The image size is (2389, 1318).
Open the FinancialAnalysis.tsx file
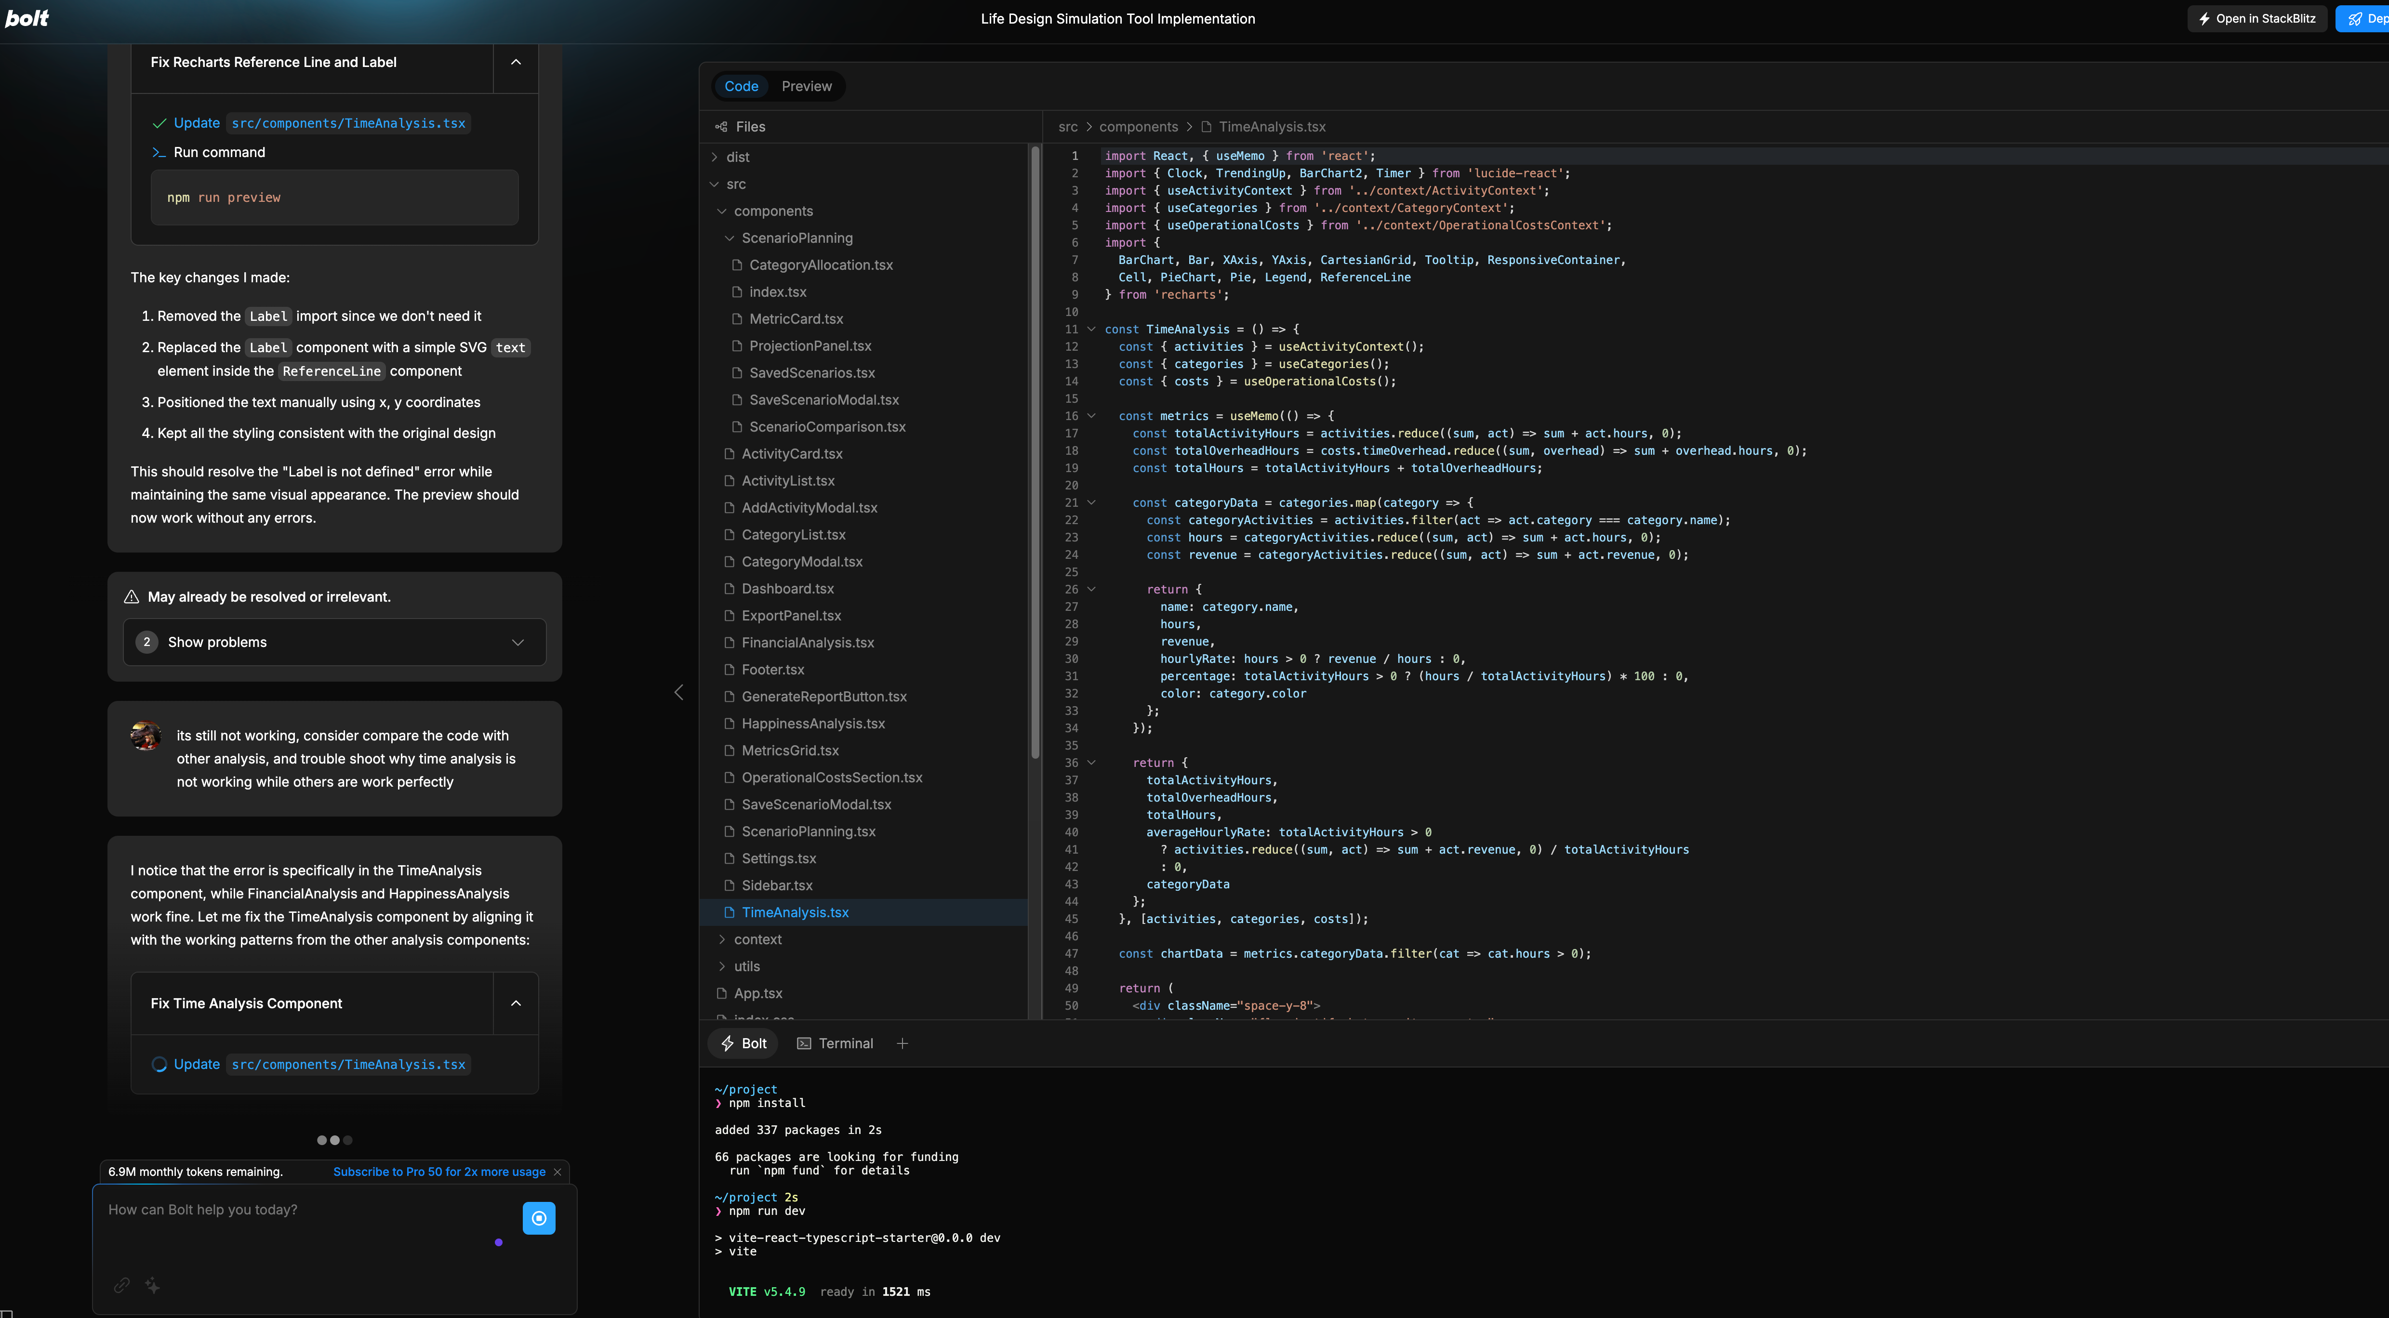(x=807, y=642)
